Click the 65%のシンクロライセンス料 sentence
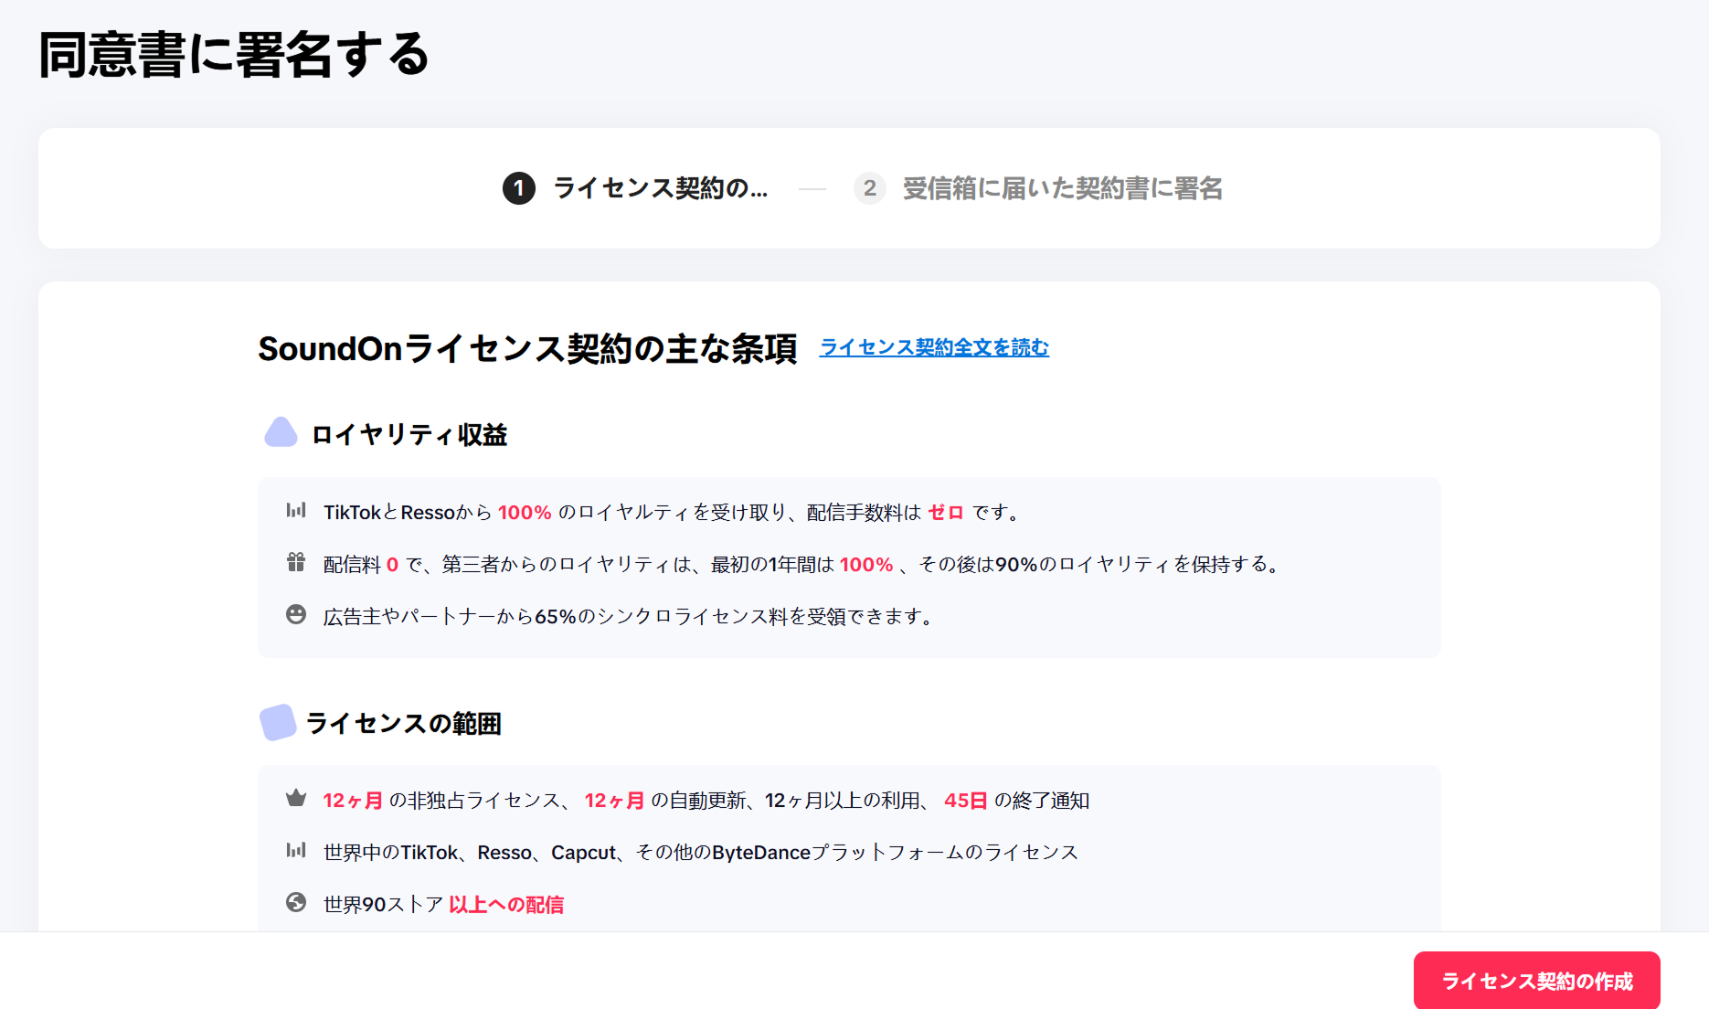 [629, 617]
